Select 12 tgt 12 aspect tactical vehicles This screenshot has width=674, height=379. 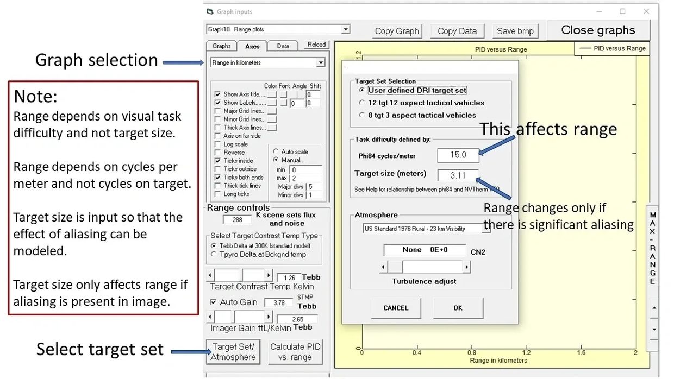(363, 103)
